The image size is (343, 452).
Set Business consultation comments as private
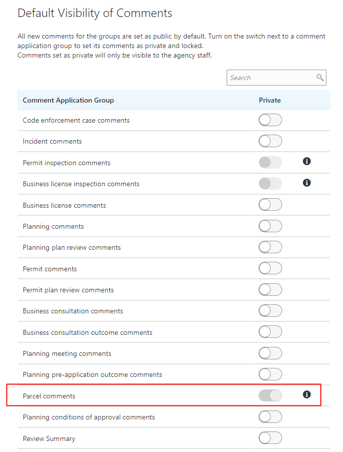tap(270, 311)
